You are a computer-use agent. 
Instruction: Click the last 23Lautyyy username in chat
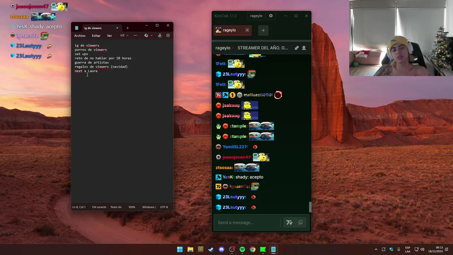pos(234,207)
